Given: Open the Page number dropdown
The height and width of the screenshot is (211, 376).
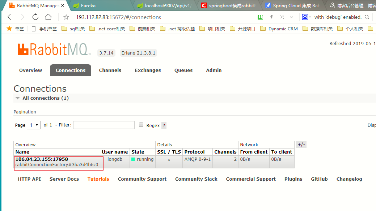Looking at the screenshot, I should (x=34, y=125).
